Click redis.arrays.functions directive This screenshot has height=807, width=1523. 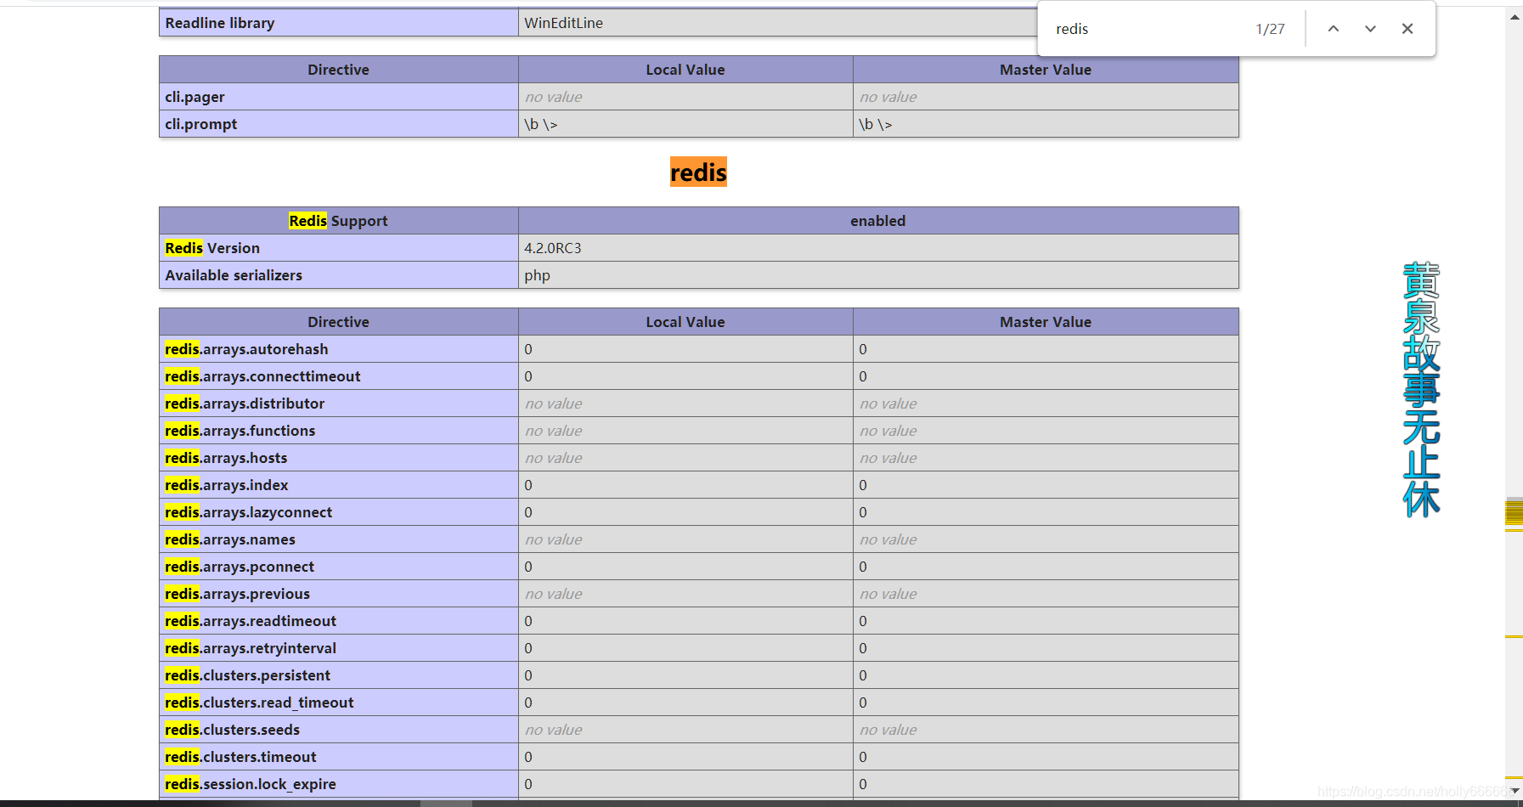tap(240, 431)
